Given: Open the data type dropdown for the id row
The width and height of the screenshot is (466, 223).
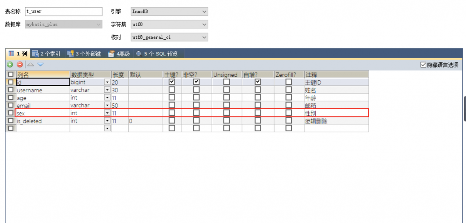Looking at the screenshot, I should click(107, 82).
